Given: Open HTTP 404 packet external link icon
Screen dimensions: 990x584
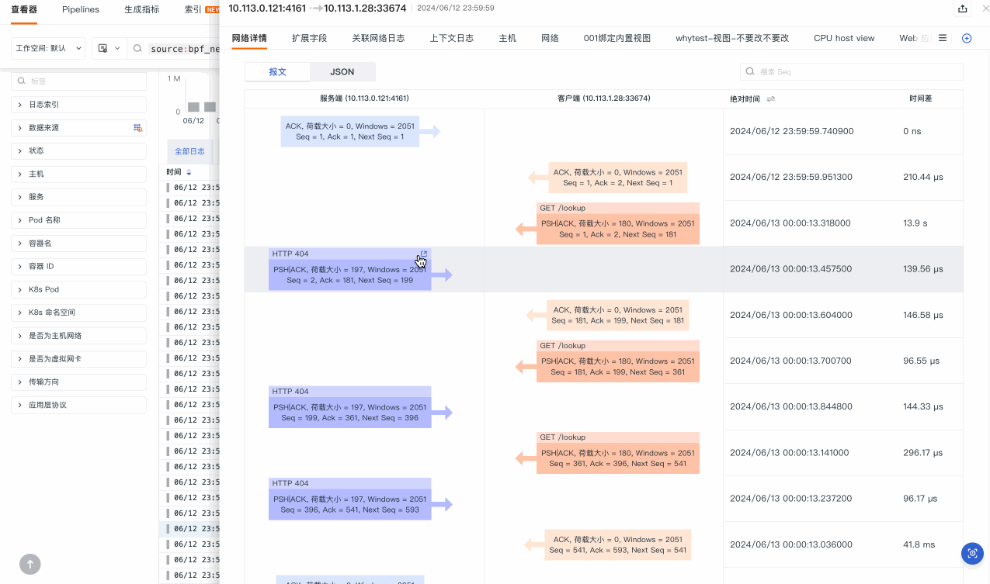Looking at the screenshot, I should [x=424, y=254].
